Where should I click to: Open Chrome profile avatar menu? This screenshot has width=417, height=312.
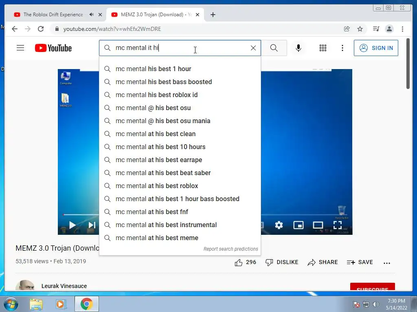pos(389,29)
